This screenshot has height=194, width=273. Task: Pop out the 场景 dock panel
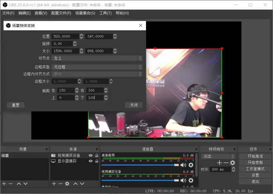(x=47, y=149)
